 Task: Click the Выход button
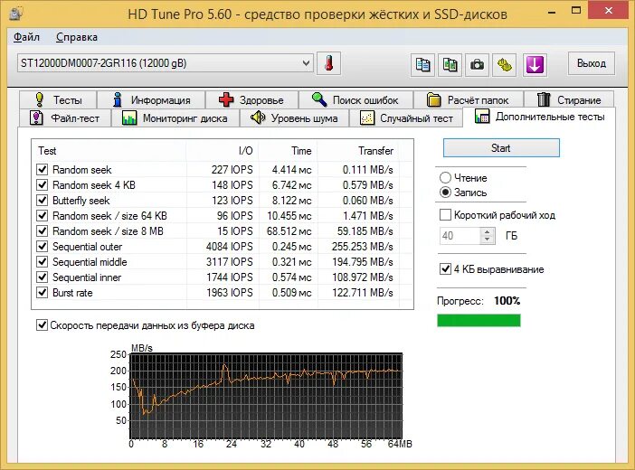[592, 63]
